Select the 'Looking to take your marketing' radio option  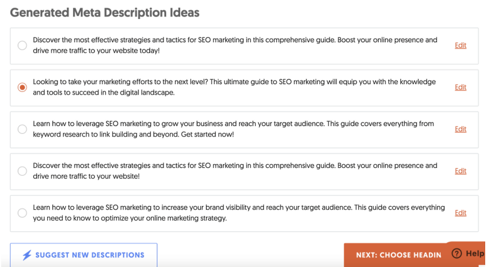tap(22, 87)
